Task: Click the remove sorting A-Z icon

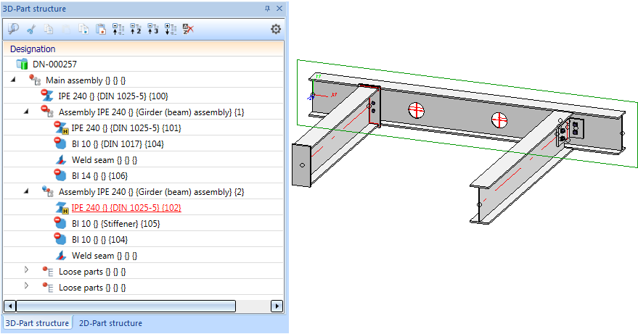Action: [x=187, y=30]
